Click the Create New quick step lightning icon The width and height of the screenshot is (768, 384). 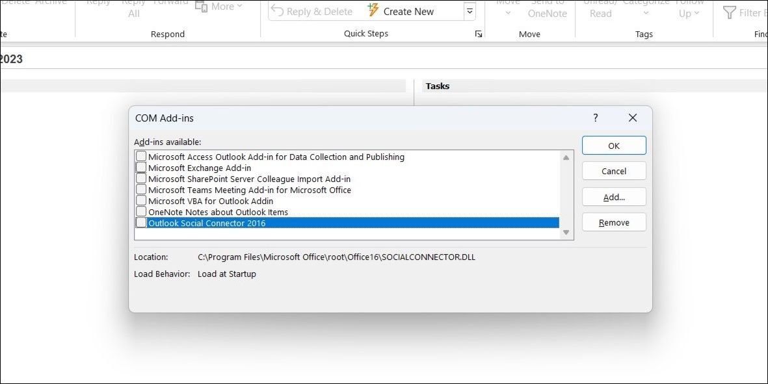pyautogui.click(x=373, y=10)
